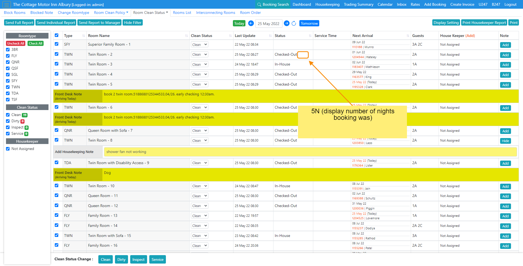
Task: Sort by Room Name column arrows
Action: click(186, 36)
